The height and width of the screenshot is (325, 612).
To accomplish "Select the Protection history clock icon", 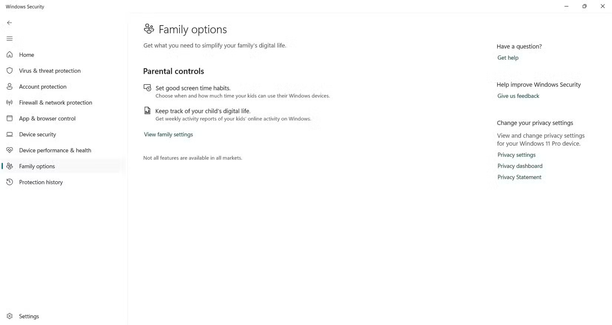I will 9,182.
